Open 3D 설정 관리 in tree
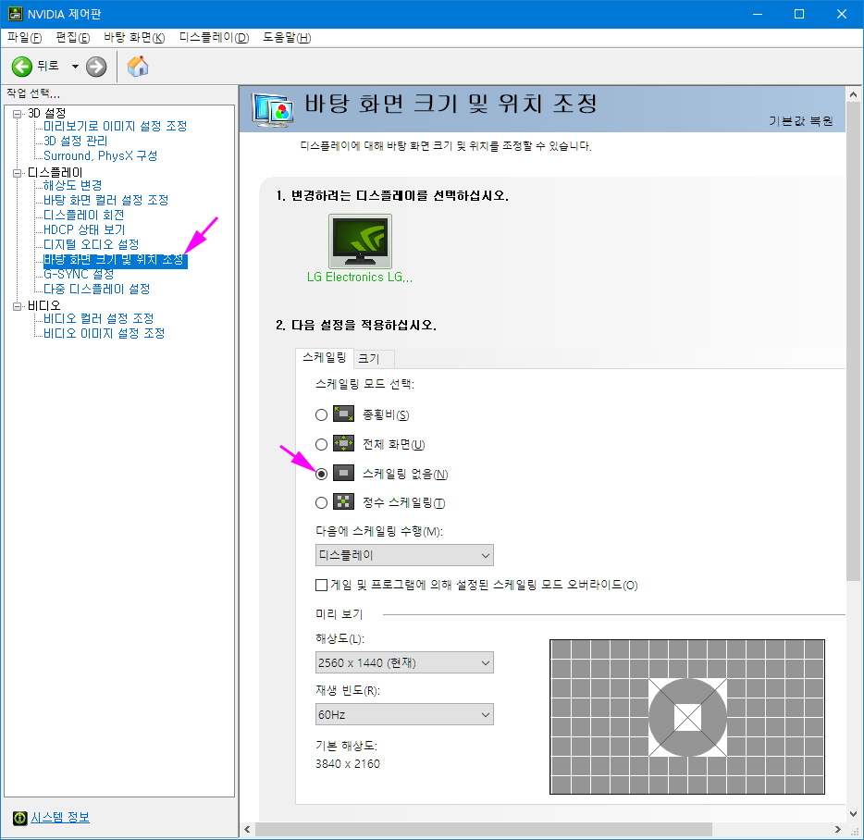The image size is (864, 840). coord(76,142)
